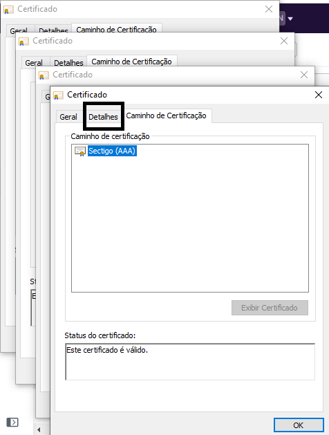
Task: Select Caminho de Certificação tab in front dialog
Action: coord(166,115)
